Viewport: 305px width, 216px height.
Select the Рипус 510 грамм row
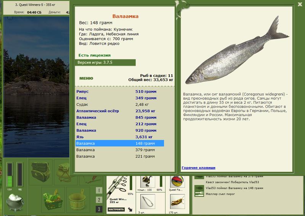120,91
